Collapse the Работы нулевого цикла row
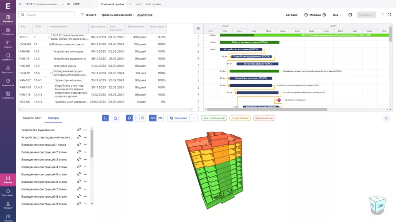The width and height of the screenshot is (396, 222). click(x=50, y=44)
